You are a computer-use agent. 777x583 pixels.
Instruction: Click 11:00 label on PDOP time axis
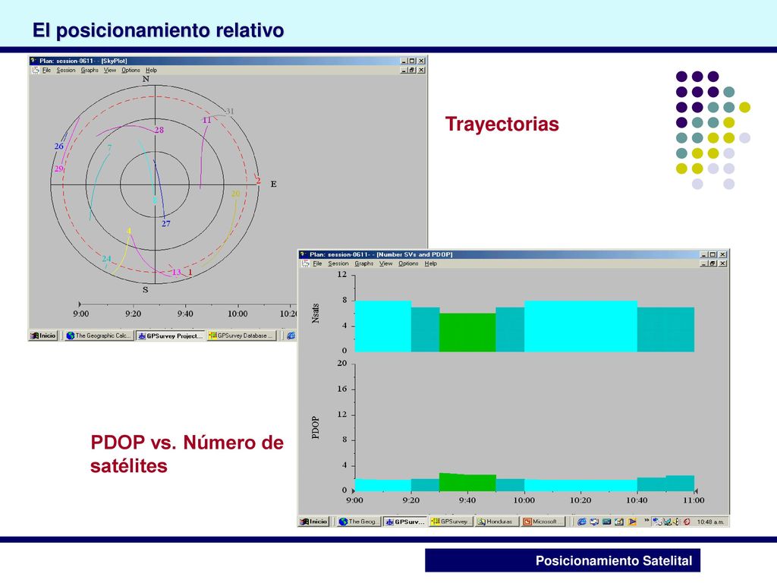[694, 500]
